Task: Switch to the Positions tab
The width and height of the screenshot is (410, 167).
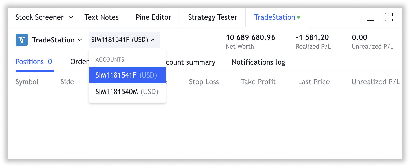Action: click(x=34, y=62)
